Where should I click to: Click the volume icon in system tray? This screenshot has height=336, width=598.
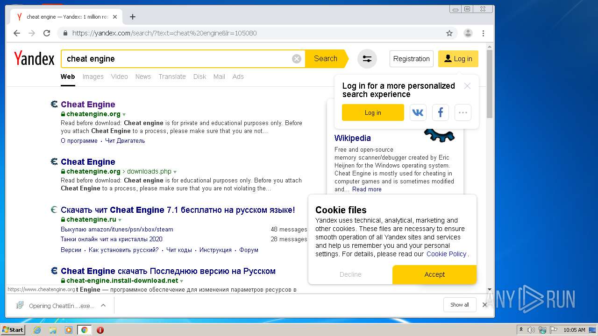(x=531, y=330)
